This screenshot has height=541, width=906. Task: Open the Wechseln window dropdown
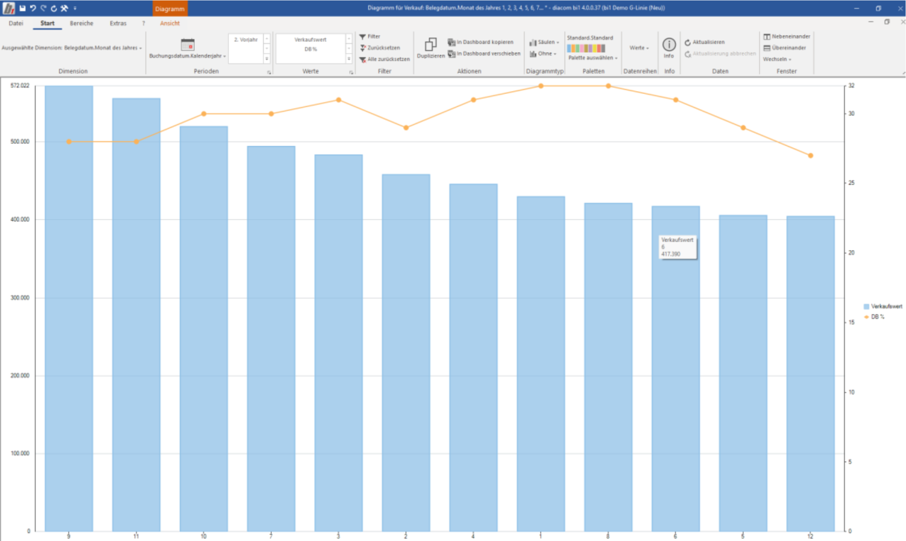point(777,59)
